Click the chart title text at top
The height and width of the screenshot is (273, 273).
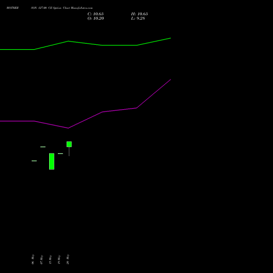point(50,8)
